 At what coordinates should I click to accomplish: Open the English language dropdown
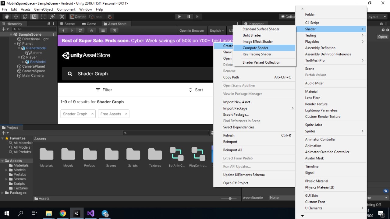217,30
